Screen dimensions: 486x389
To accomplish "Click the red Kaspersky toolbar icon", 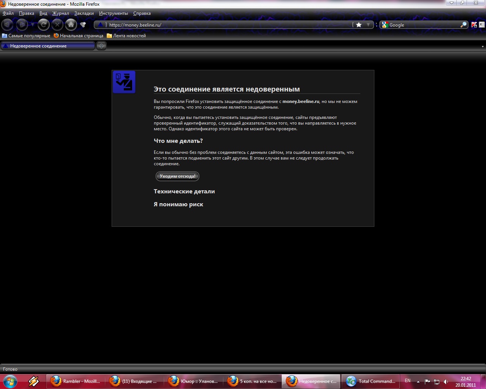I will 474,25.
